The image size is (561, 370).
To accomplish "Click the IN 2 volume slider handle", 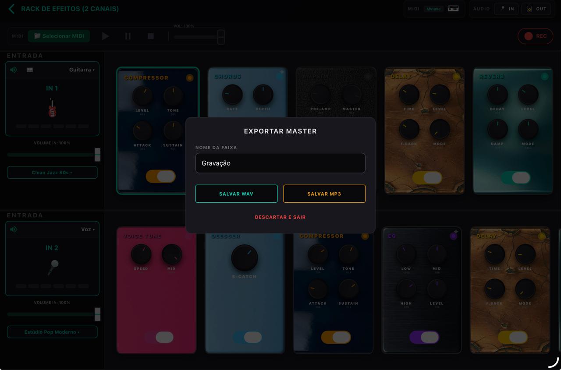I will pyautogui.click(x=98, y=314).
